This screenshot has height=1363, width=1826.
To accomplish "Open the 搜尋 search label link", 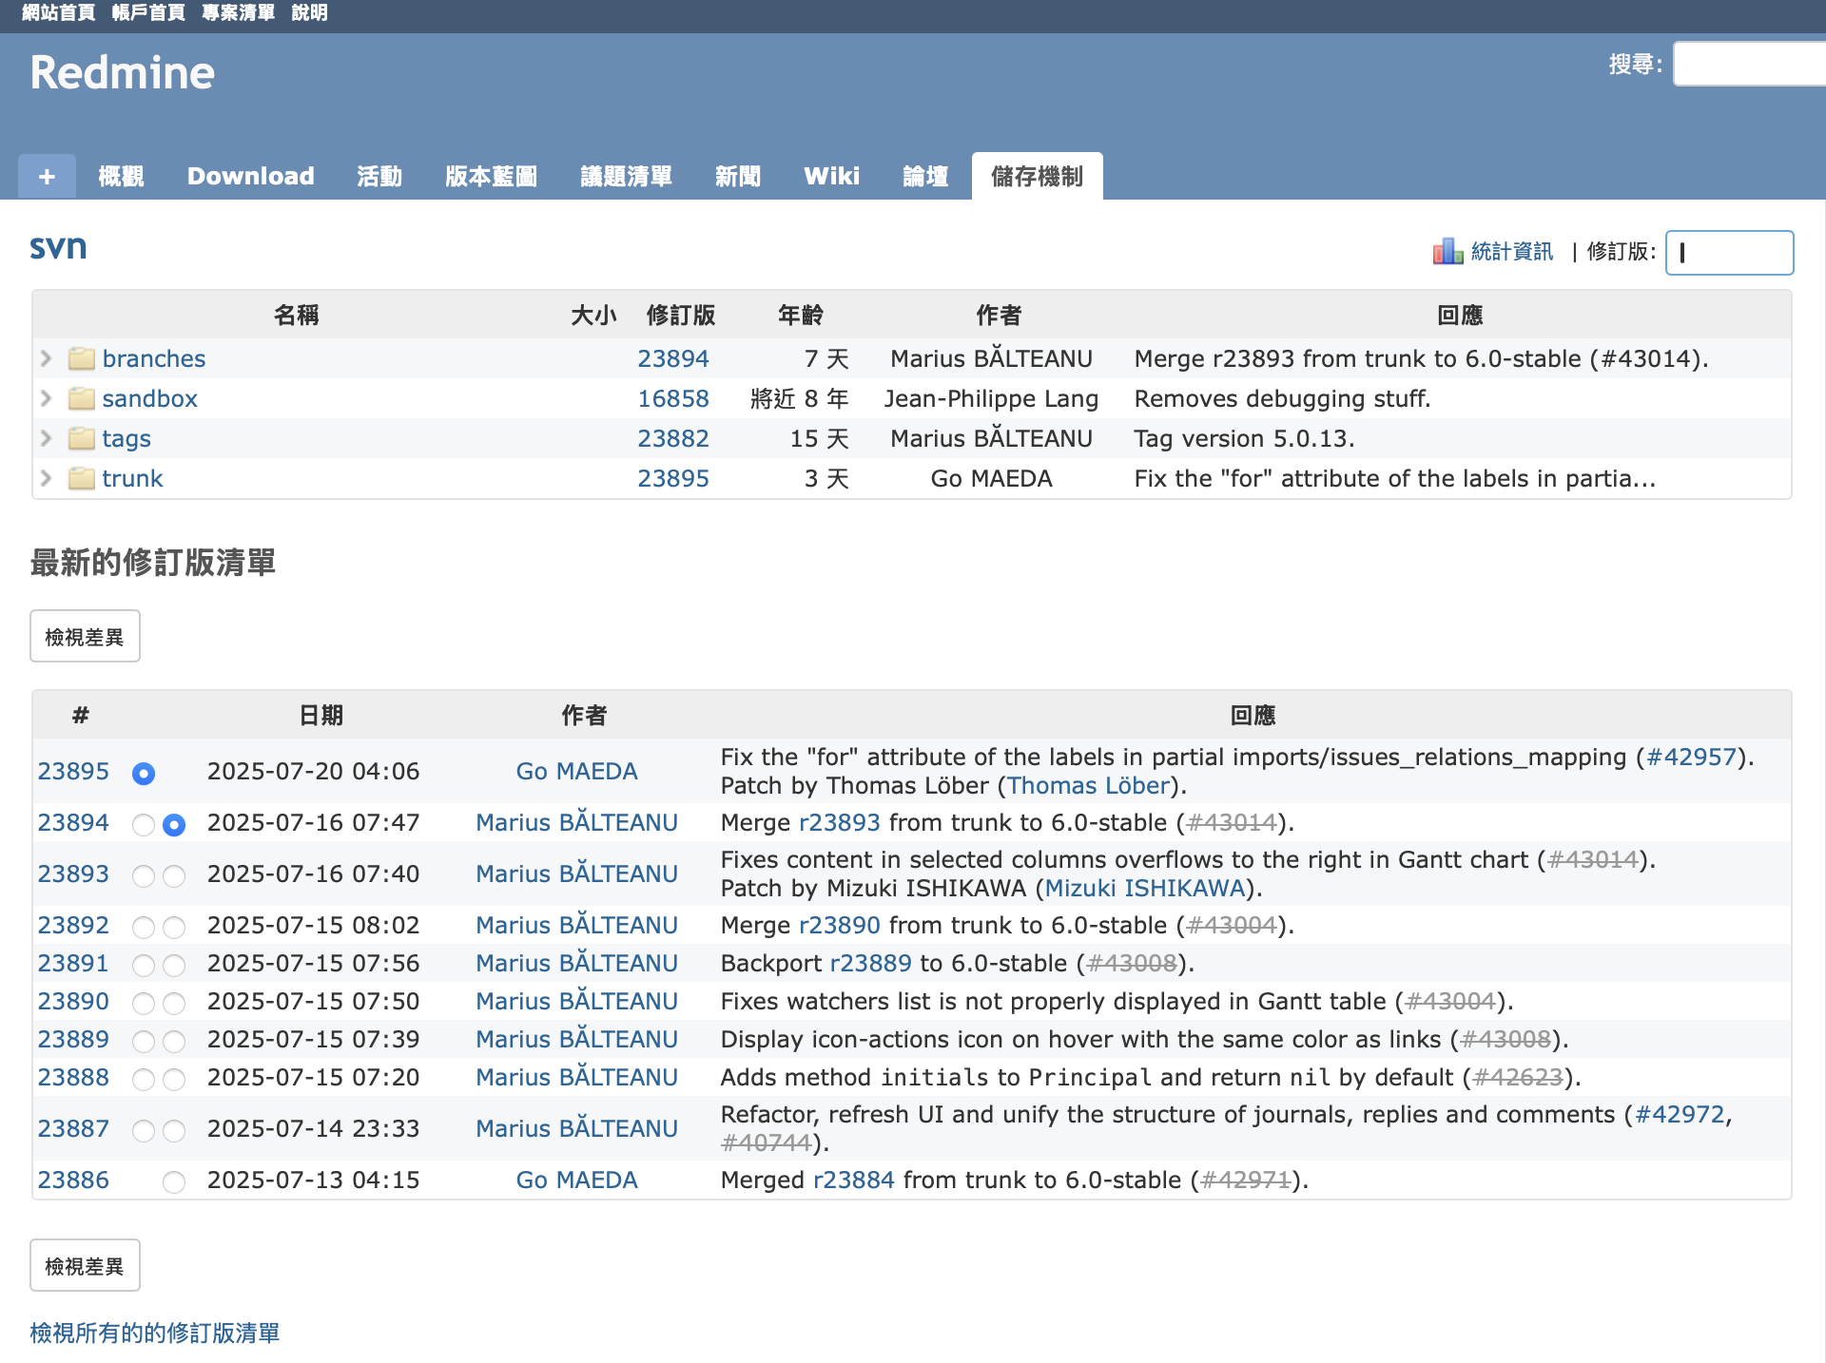I will 1632,64.
